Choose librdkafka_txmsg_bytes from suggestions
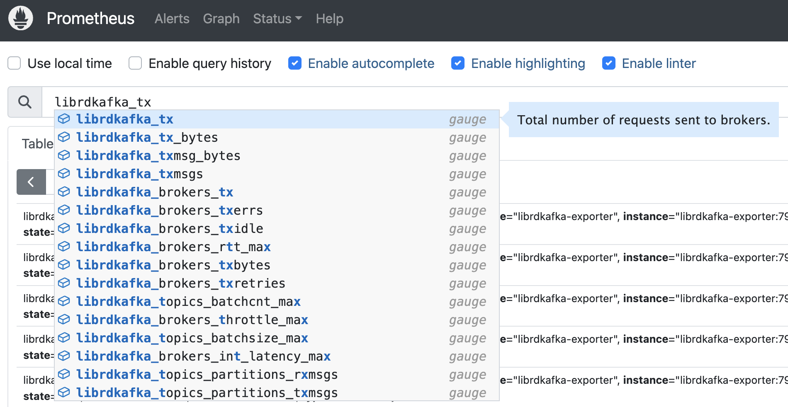 (x=277, y=155)
